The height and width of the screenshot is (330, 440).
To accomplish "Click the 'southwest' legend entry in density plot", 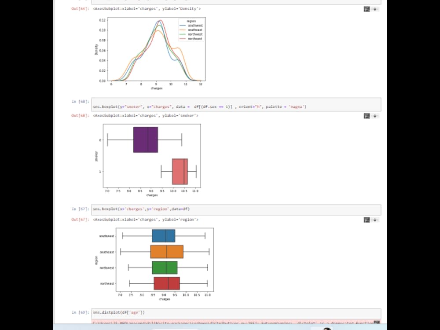I will [191, 26].
